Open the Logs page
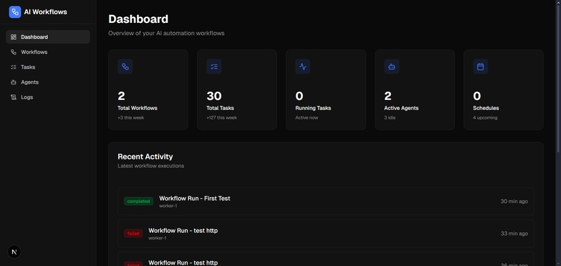Screen dimensions: 561x266 (48, 97)
